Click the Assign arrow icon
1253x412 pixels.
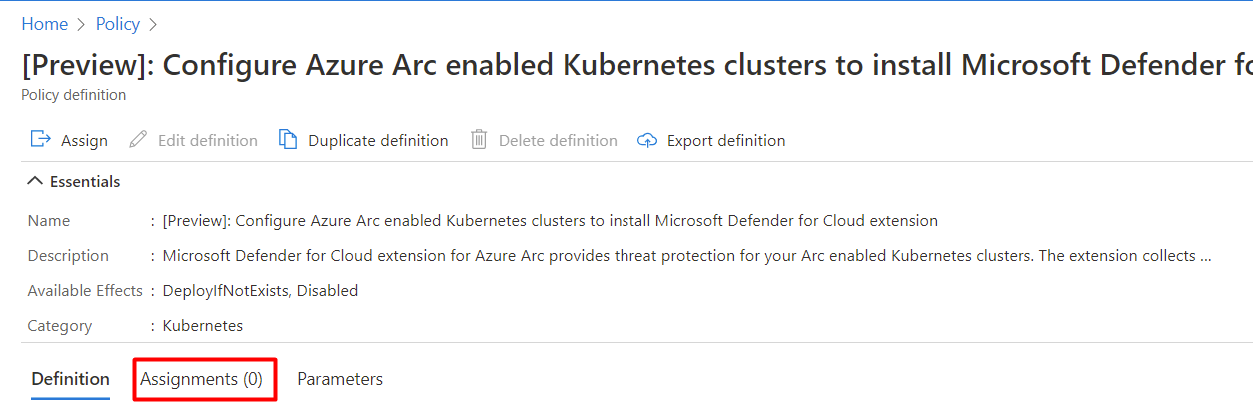tap(40, 140)
